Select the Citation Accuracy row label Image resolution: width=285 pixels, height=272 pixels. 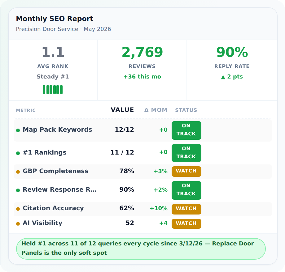[53, 208]
